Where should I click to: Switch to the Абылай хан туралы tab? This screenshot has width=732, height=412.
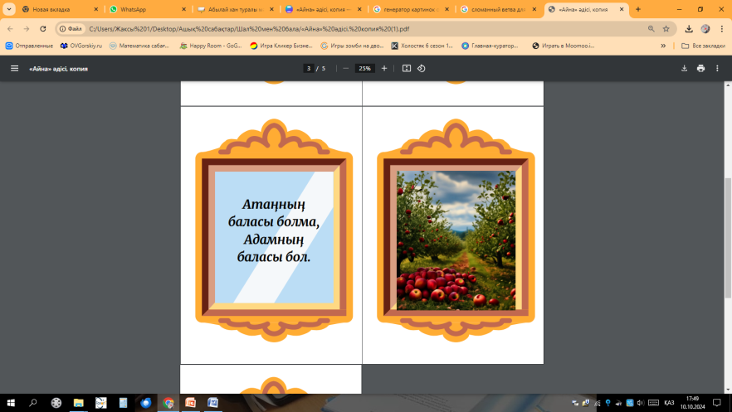(236, 9)
